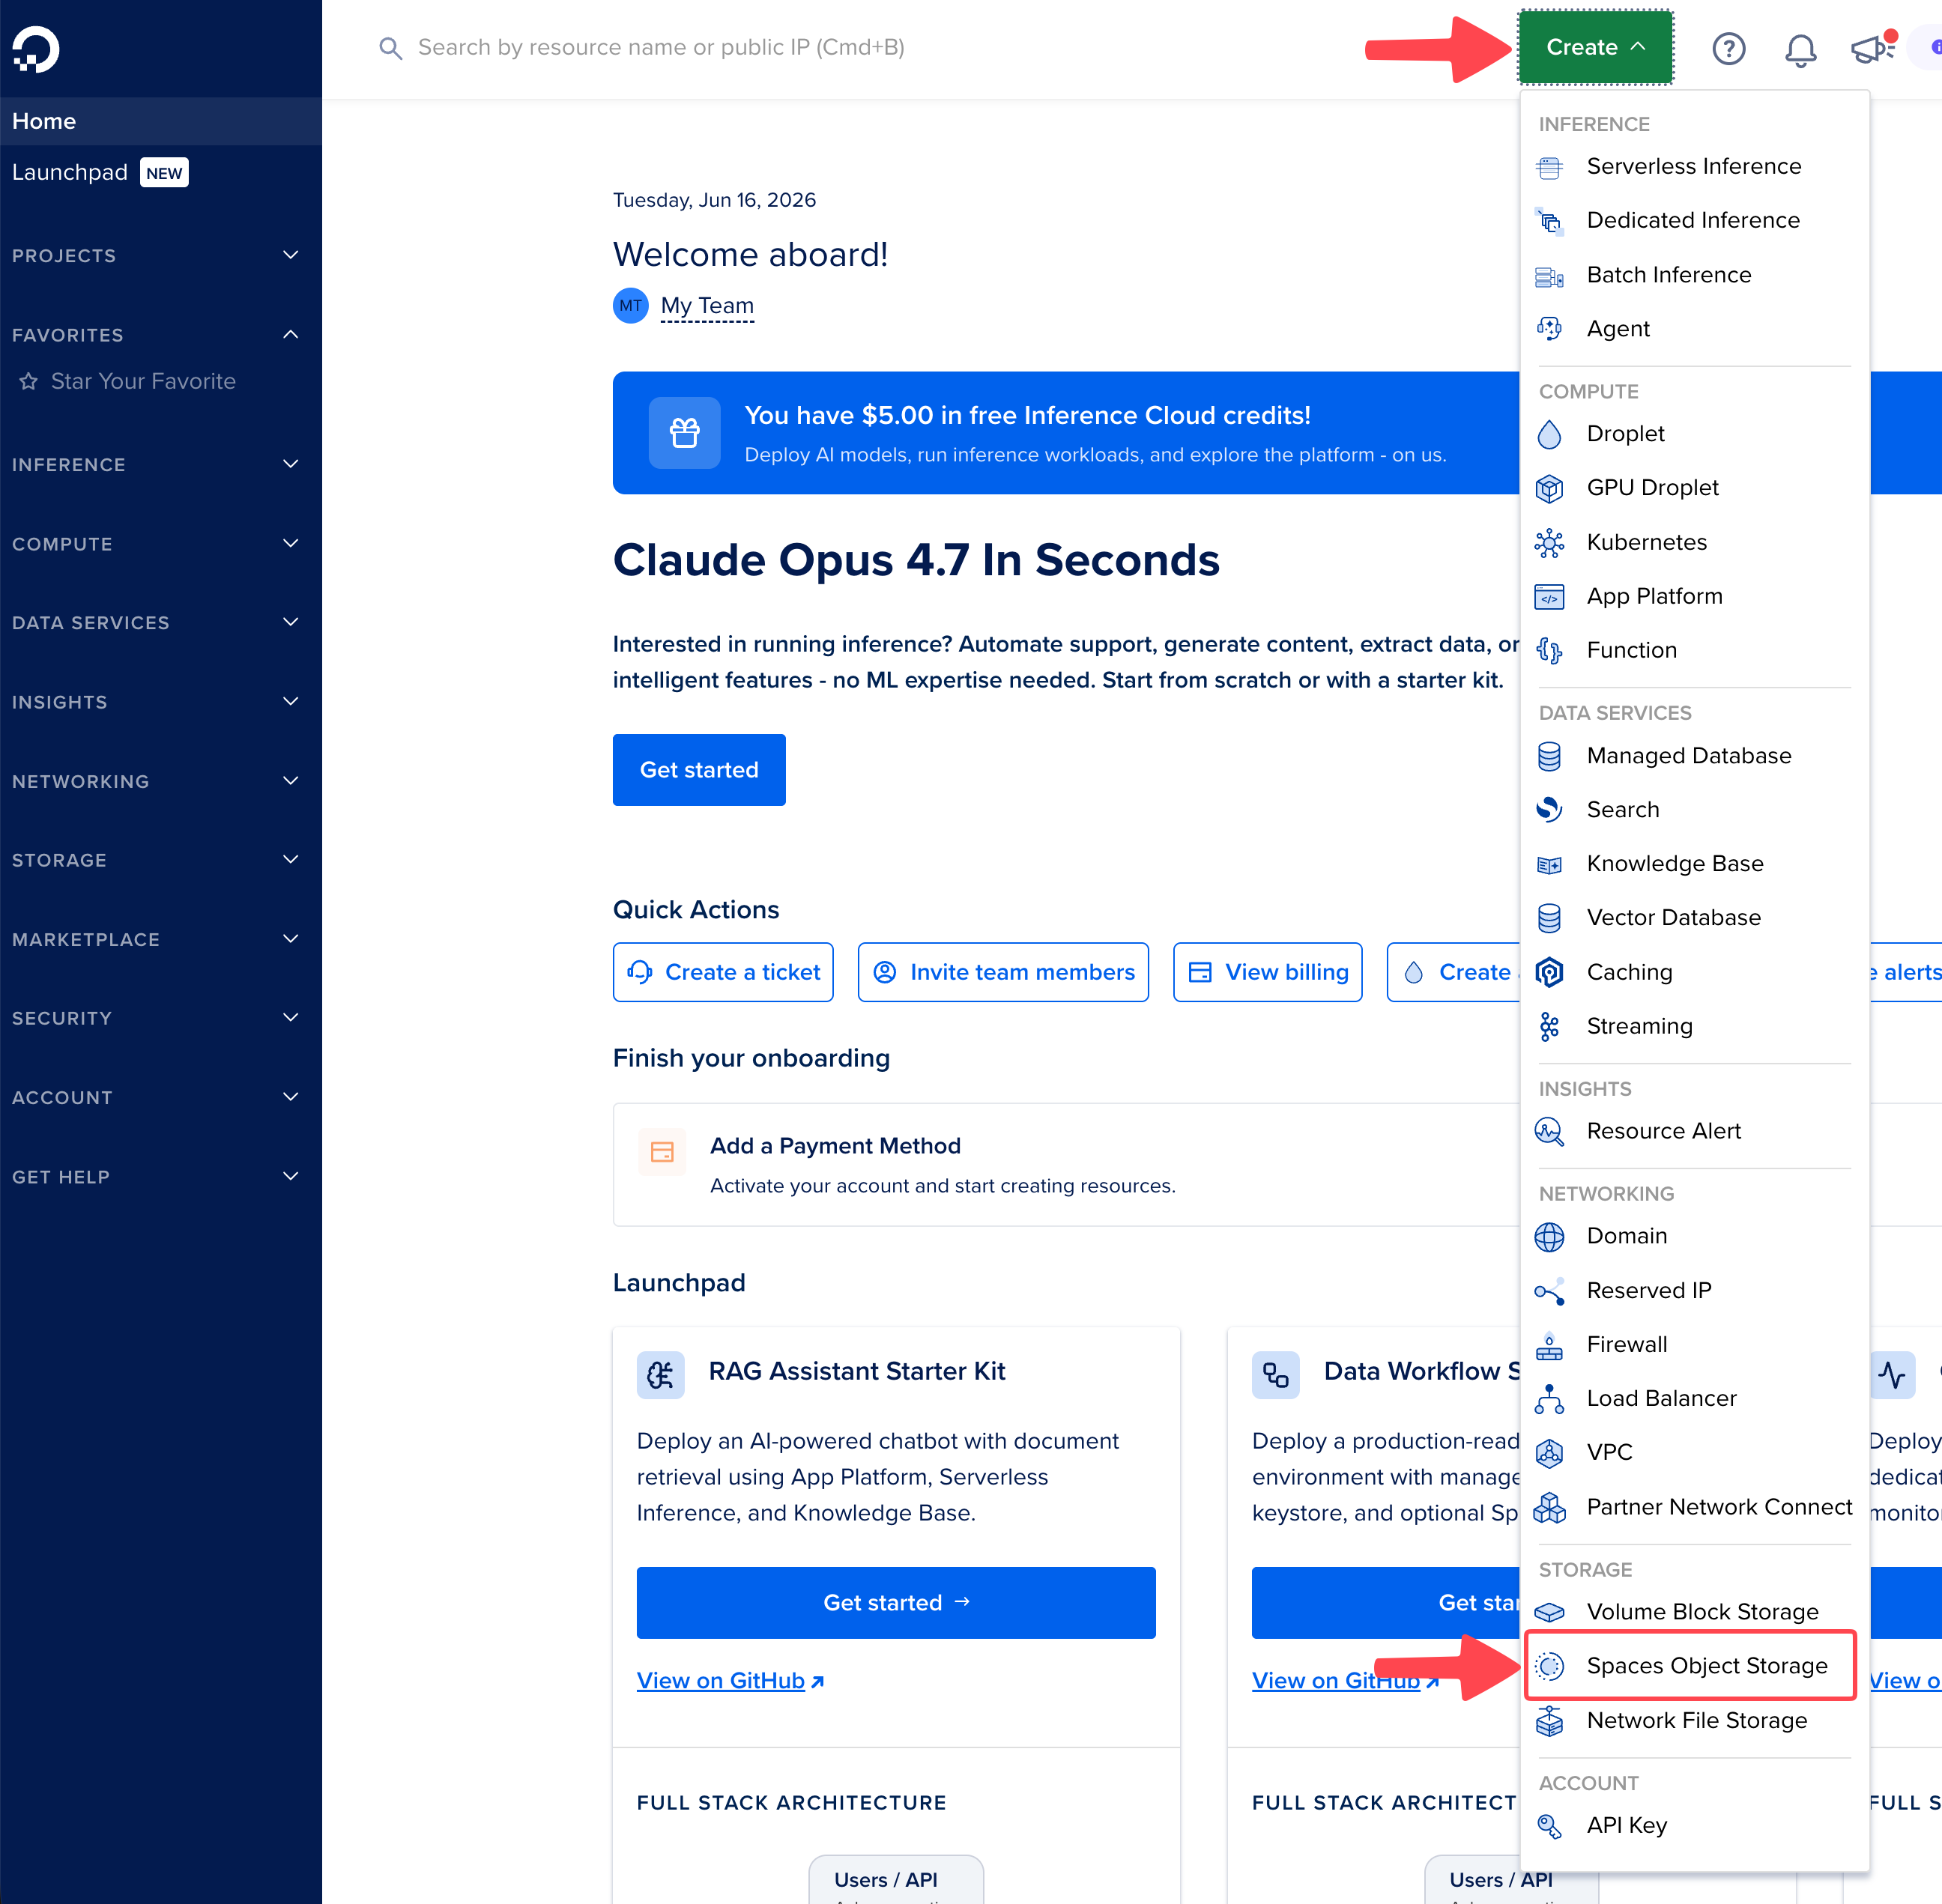Choose VPC from Create menu
Viewport: 1942px width, 1904px height.
pos(1694,1452)
